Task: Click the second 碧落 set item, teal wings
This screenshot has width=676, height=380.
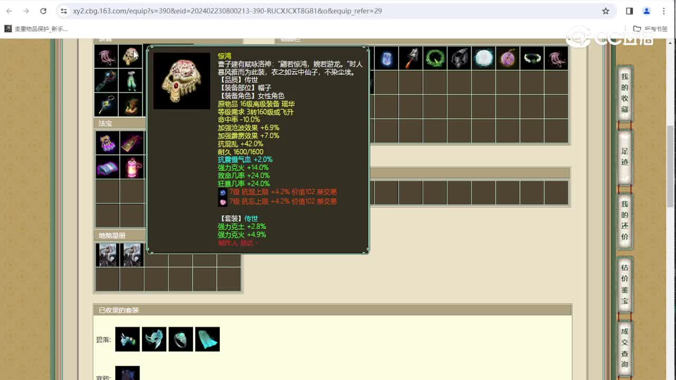Action: pyautogui.click(x=154, y=339)
